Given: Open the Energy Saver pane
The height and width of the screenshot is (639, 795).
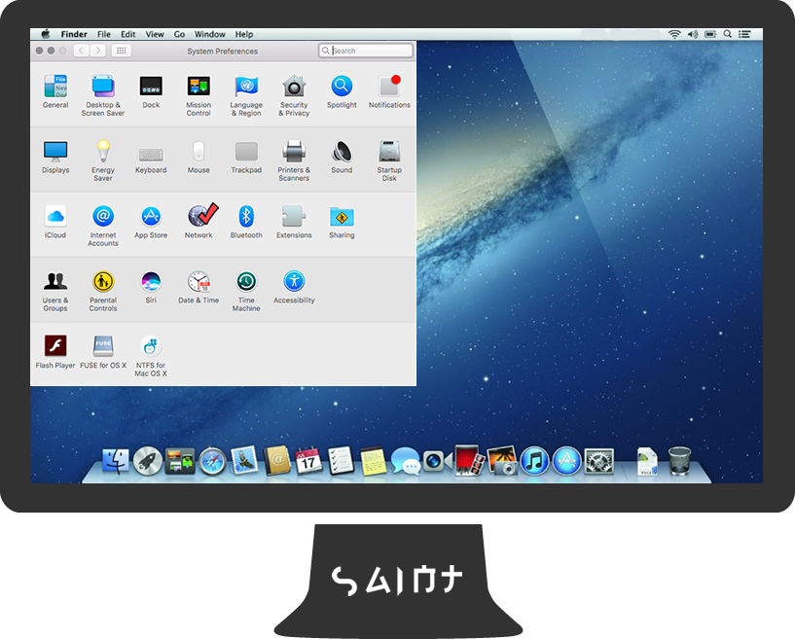Looking at the screenshot, I should (103, 153).
